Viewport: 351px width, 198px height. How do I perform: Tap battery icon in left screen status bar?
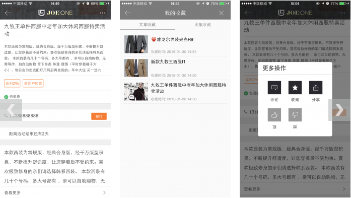tap(103, 4)
